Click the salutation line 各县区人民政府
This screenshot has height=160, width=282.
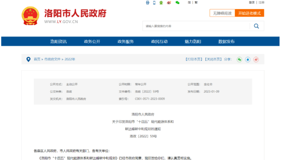coord(72,151)
